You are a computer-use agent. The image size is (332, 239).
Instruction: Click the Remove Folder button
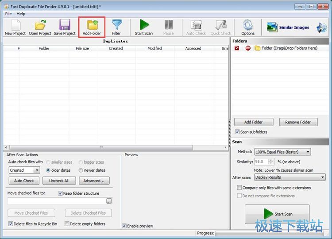(297, 122)
